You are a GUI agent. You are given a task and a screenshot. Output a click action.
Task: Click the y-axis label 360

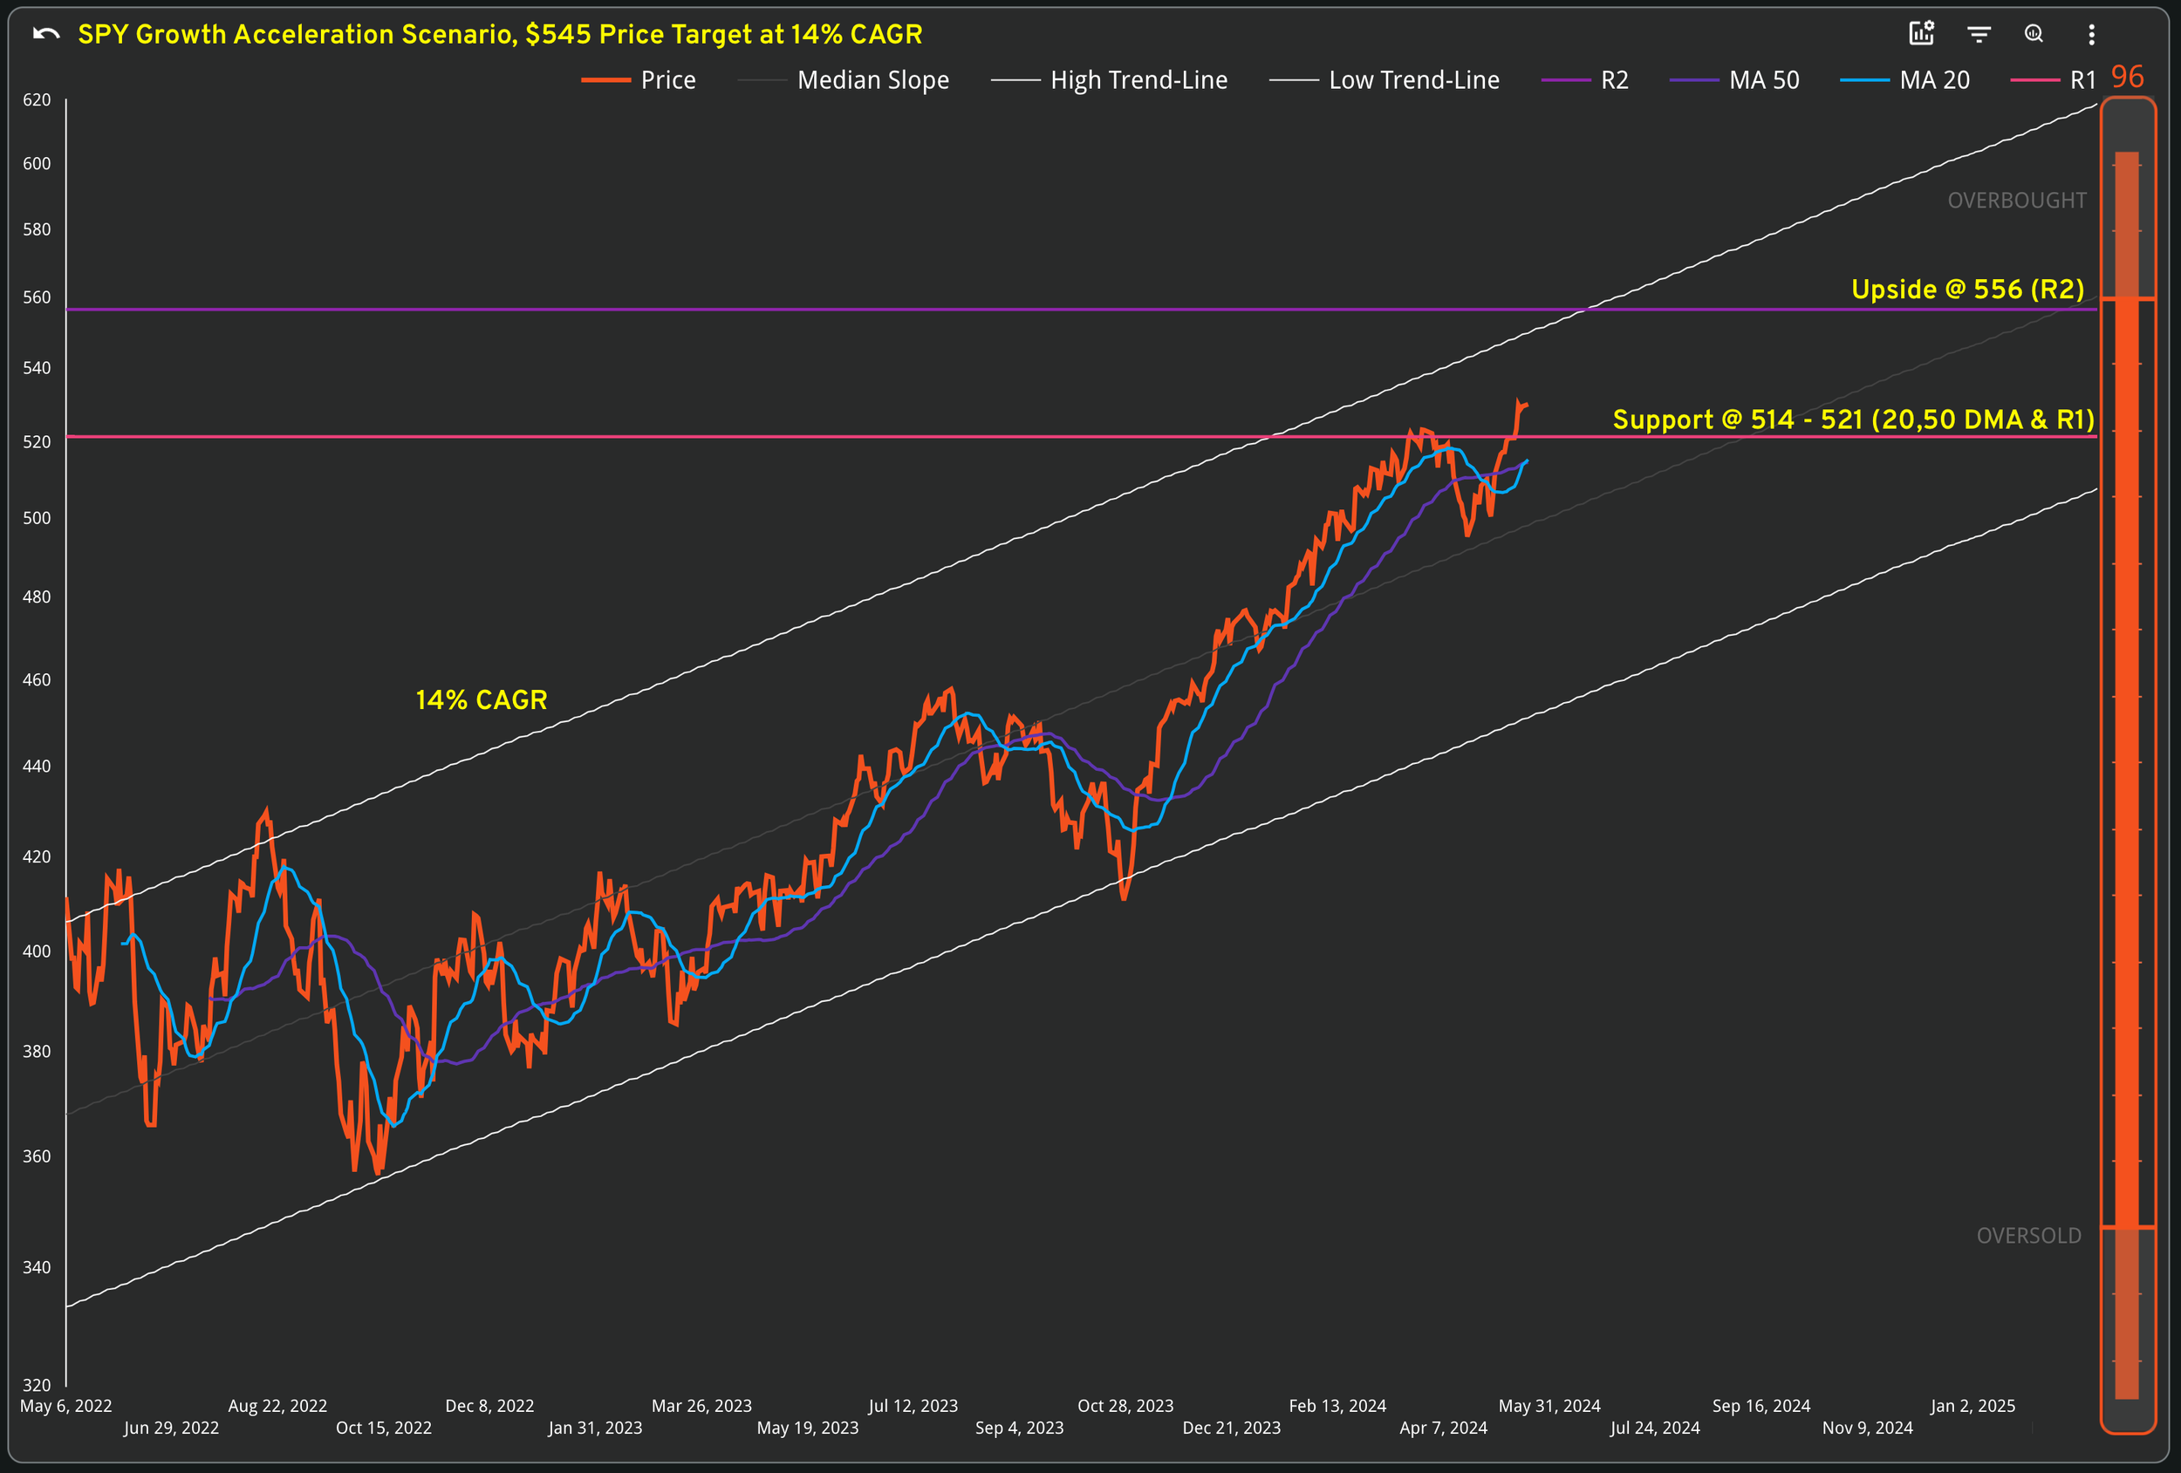click(x=37, y=1156)
